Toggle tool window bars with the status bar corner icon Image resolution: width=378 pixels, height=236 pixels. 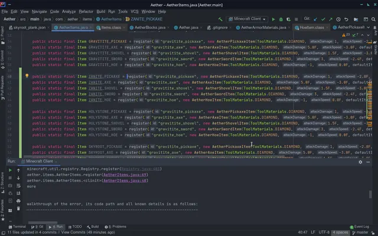click(x=4, y=232)
